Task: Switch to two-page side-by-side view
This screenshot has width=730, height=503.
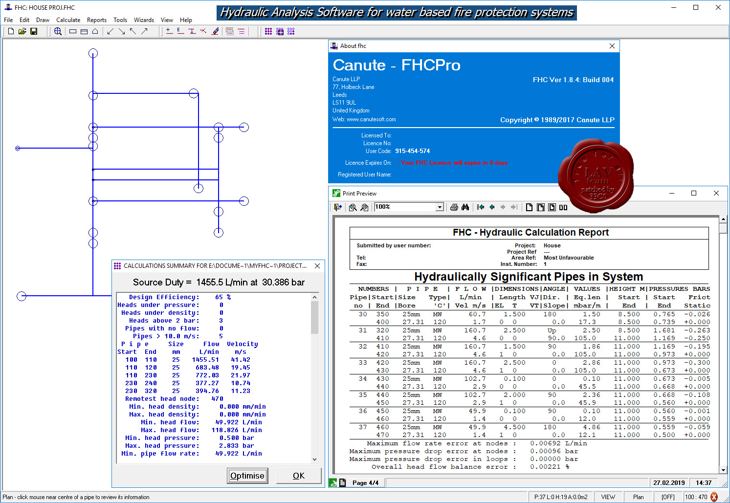Action: coord(563,207)
